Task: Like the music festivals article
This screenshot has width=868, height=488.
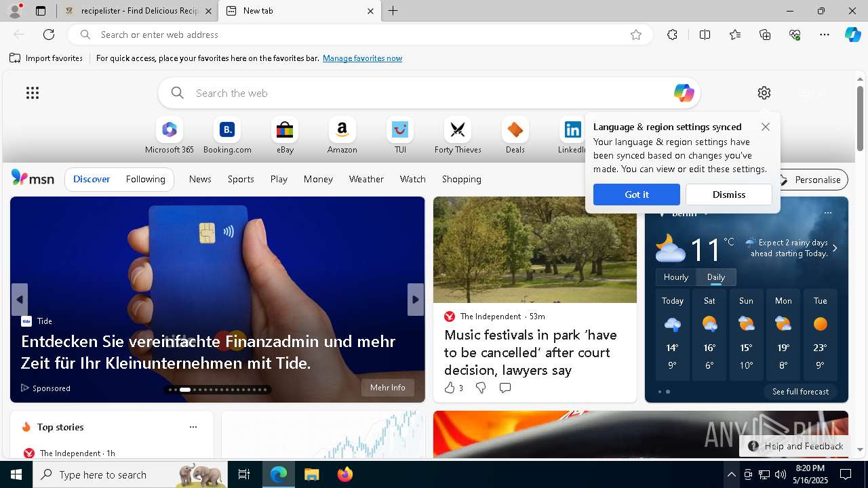Action: (453, 388)
